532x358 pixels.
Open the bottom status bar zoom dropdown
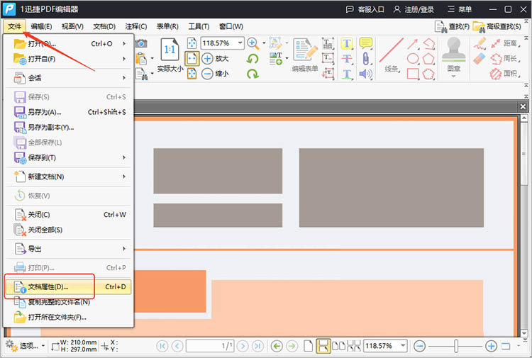coord(403,346)
